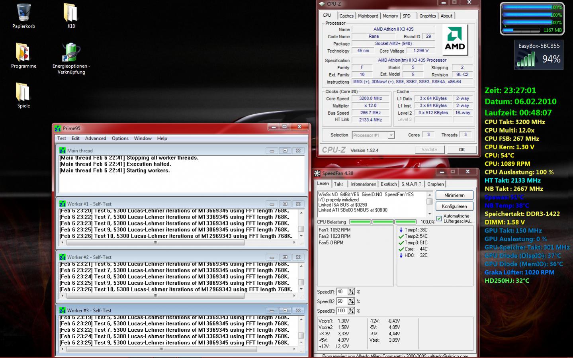573x358 pixels.
Task: Click the SpeedFan log vertical scrollbar
Action: tap(430, 204)
